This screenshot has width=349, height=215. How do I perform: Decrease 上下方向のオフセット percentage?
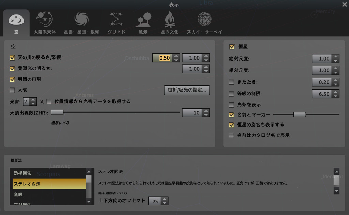click(165, 203)
